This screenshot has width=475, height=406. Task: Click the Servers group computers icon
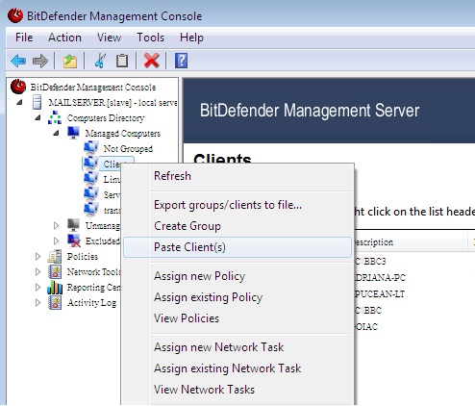(x=91, y=194)
